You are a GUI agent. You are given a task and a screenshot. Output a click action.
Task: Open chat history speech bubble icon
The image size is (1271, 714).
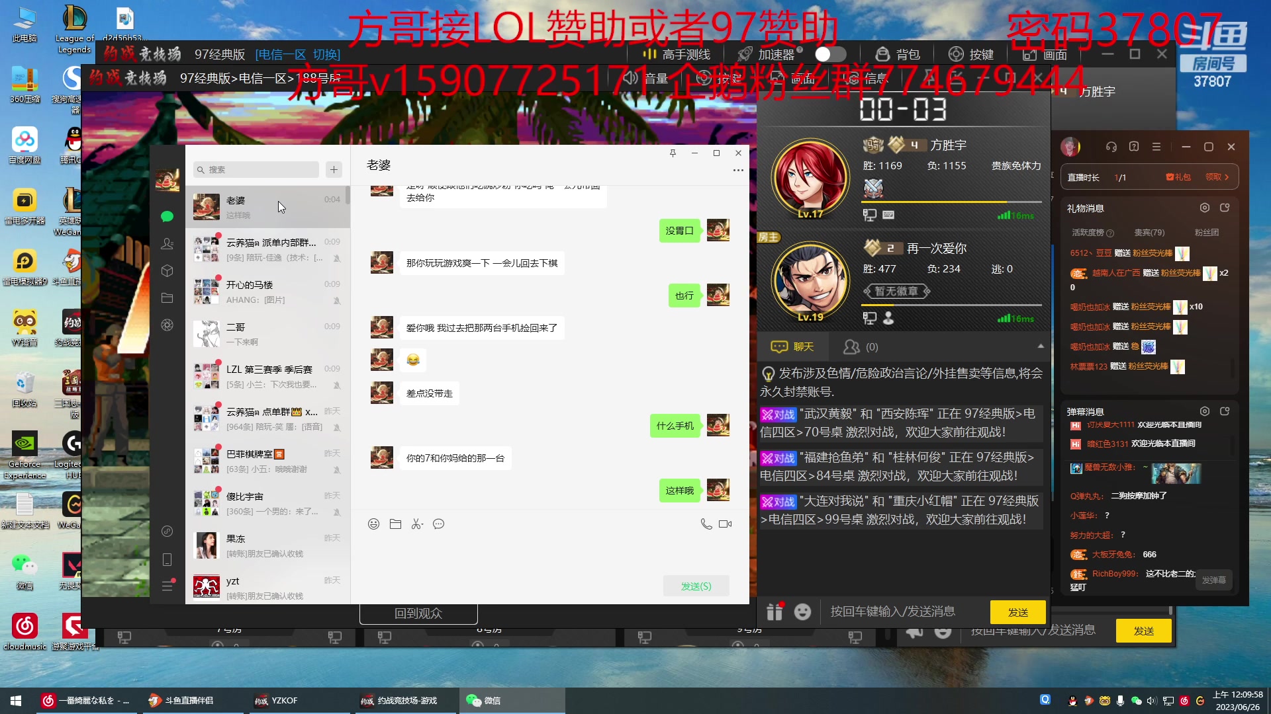(x=438, y=524)
